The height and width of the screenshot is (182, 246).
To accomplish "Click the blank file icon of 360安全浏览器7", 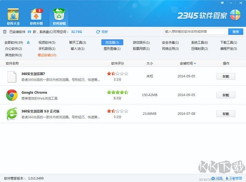I will pos(12,77).
